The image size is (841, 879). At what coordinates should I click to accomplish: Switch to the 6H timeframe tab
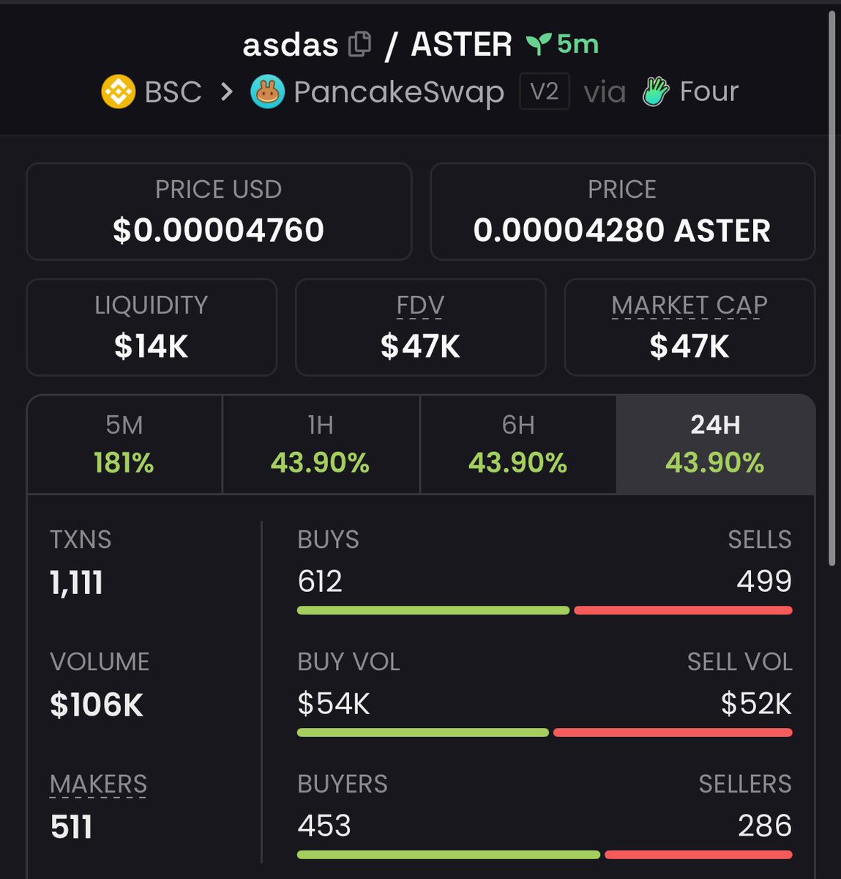coord(517,445)
